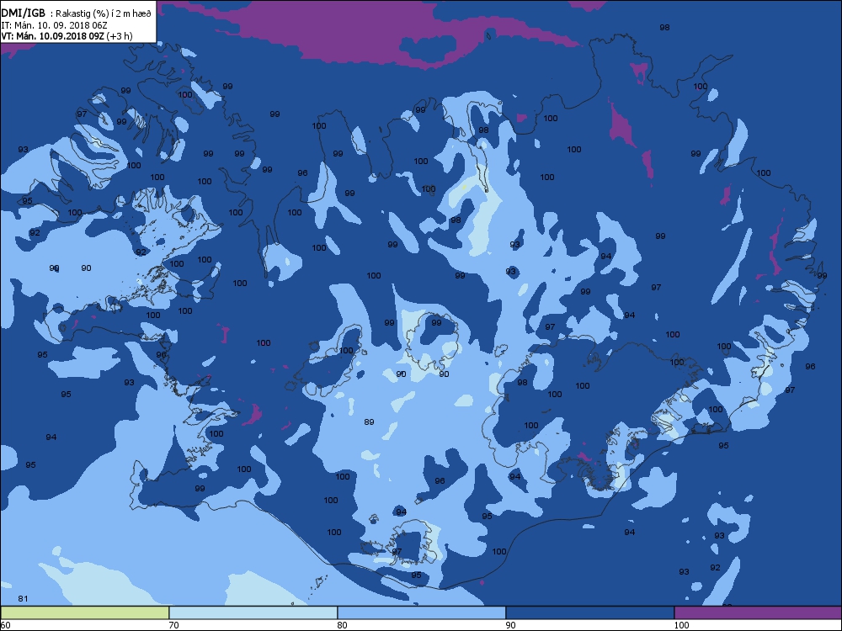Click the humidity value 89 on the map
Screen dimensions: 842x631
tap(369, 422)
